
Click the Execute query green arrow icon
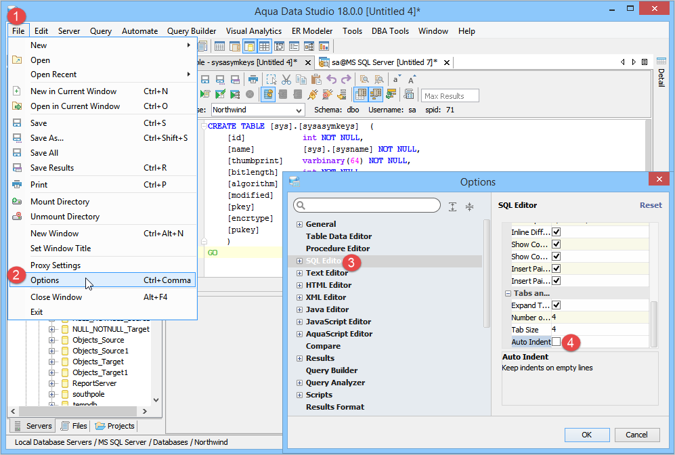click(205, 94)
